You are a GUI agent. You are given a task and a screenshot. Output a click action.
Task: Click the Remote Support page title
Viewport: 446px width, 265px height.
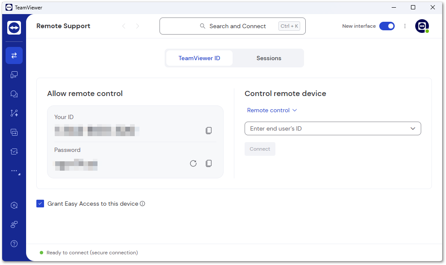coord(63,26)
